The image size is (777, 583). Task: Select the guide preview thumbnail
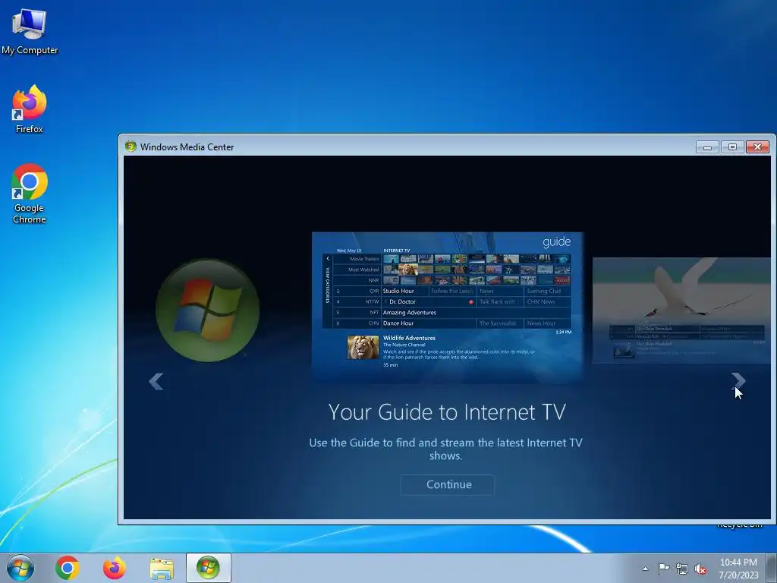click(x=448, y=307)
